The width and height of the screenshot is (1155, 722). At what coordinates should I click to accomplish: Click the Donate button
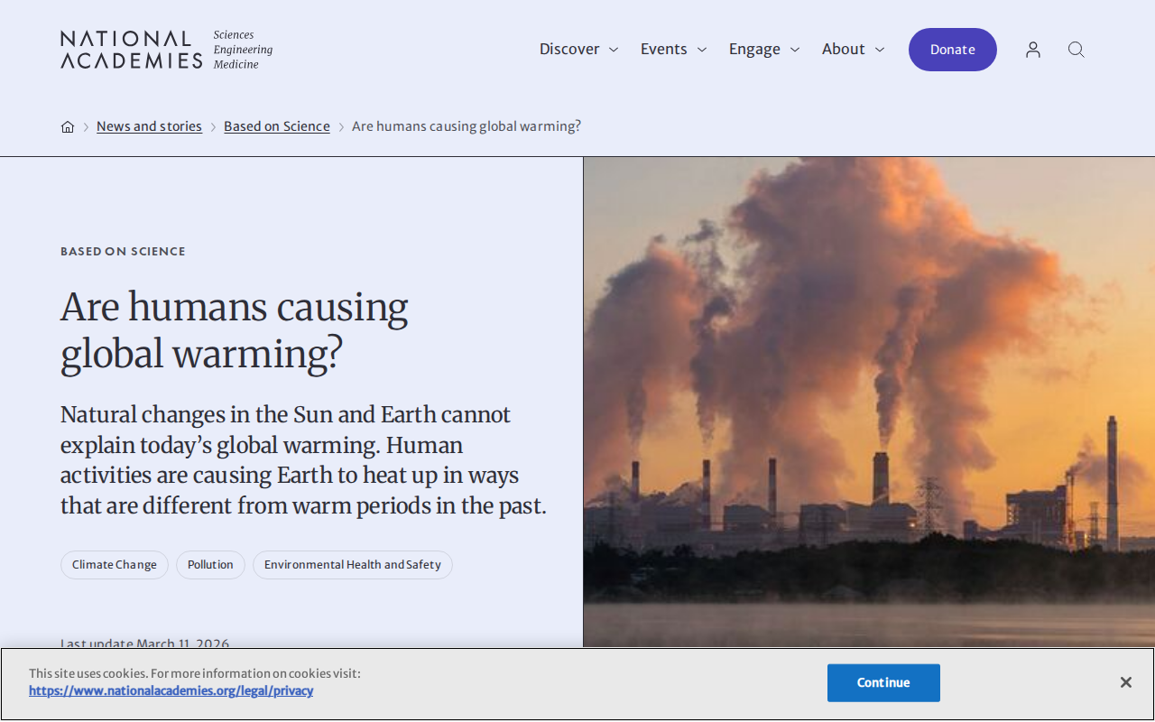[953, 50]
